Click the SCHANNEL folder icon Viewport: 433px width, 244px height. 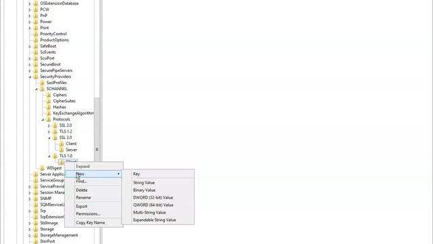coord(42,89)
